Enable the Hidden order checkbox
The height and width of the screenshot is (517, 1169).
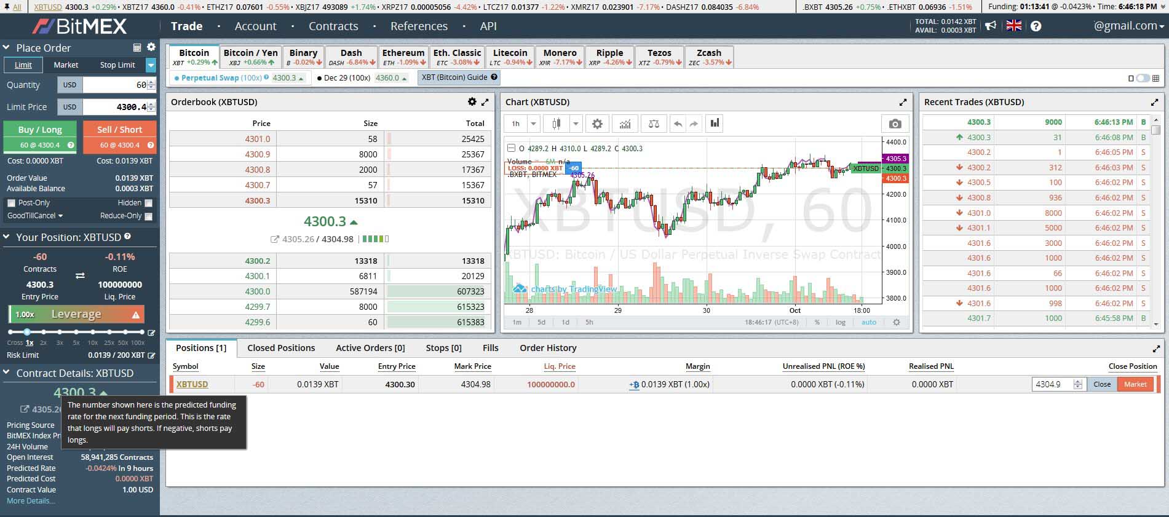(x=148, y=203)
